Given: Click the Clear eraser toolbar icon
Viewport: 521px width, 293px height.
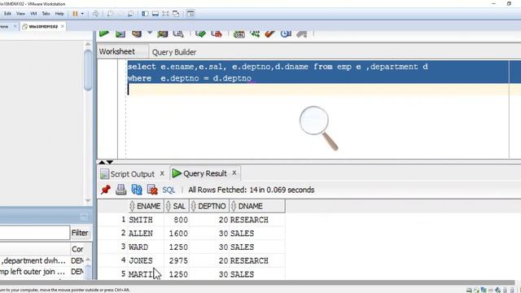Looking at the screenshot, I should (269, 33).
